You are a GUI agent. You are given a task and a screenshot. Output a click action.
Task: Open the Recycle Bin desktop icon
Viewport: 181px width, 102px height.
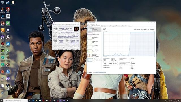coord(3,3)
